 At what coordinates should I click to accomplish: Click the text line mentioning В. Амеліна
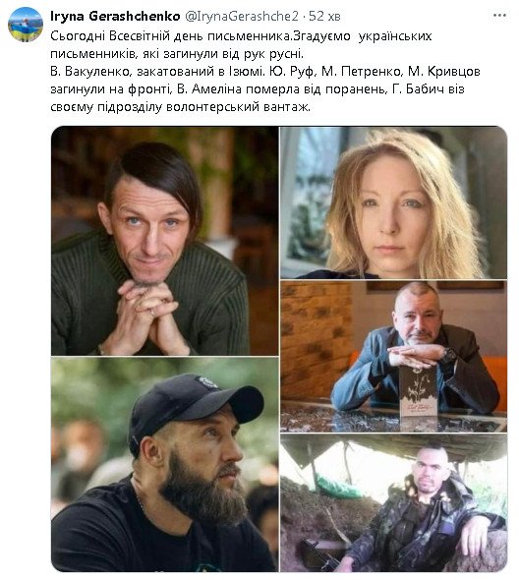click(x=258, y=89)
